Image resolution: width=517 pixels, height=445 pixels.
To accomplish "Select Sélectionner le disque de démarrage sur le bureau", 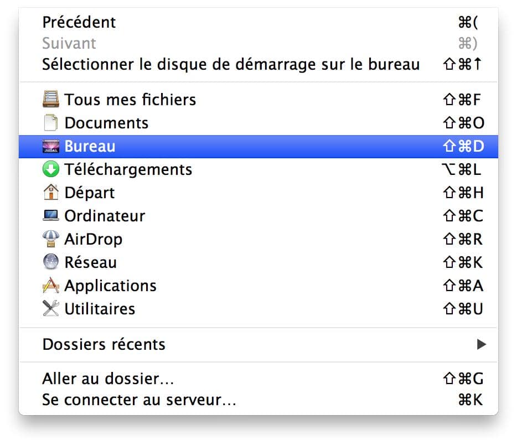I will [x=258, y=64].
